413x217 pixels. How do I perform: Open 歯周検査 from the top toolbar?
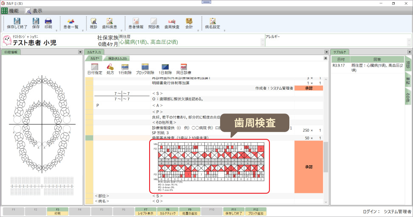tap(171, 23)
